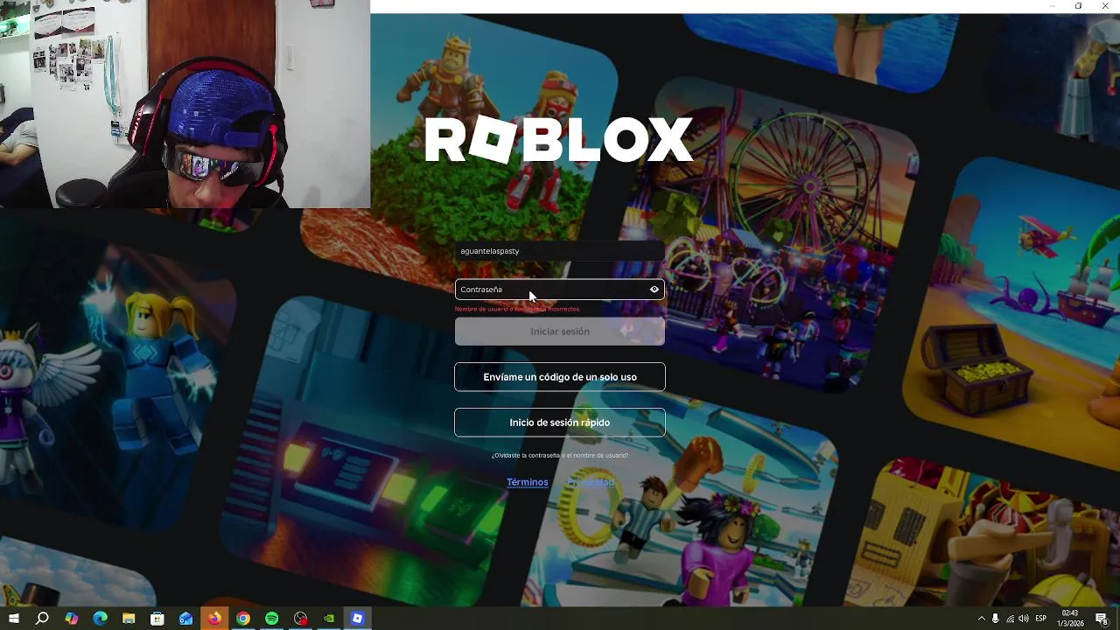
Task: Open the Términos link
Action: [x=528, y=482]
